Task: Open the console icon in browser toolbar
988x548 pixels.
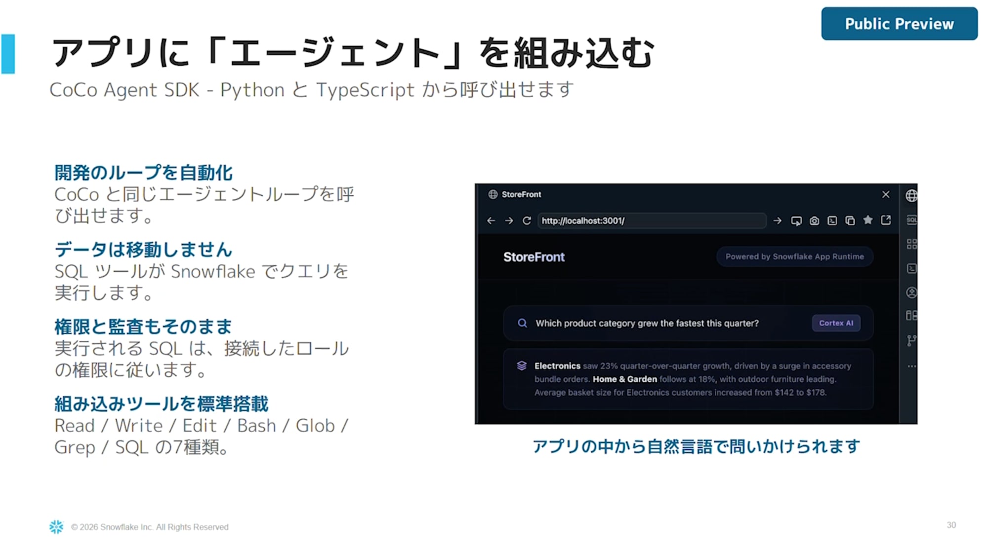Action: (x=832, y=220)
